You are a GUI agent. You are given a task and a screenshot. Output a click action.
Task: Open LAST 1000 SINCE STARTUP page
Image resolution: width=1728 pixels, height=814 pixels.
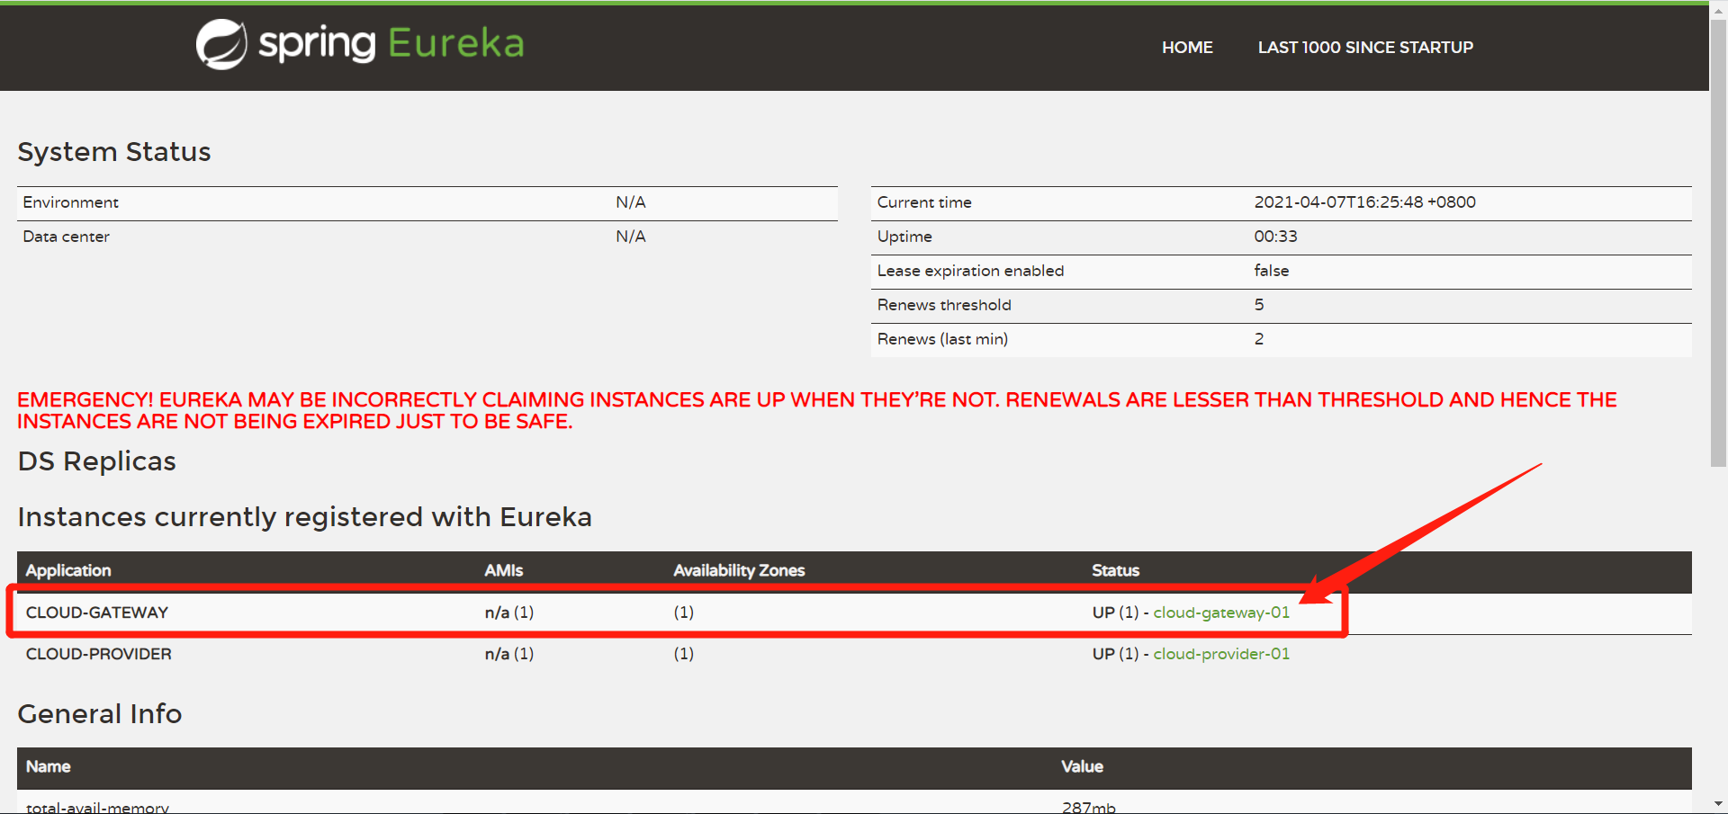(1364, 48)
